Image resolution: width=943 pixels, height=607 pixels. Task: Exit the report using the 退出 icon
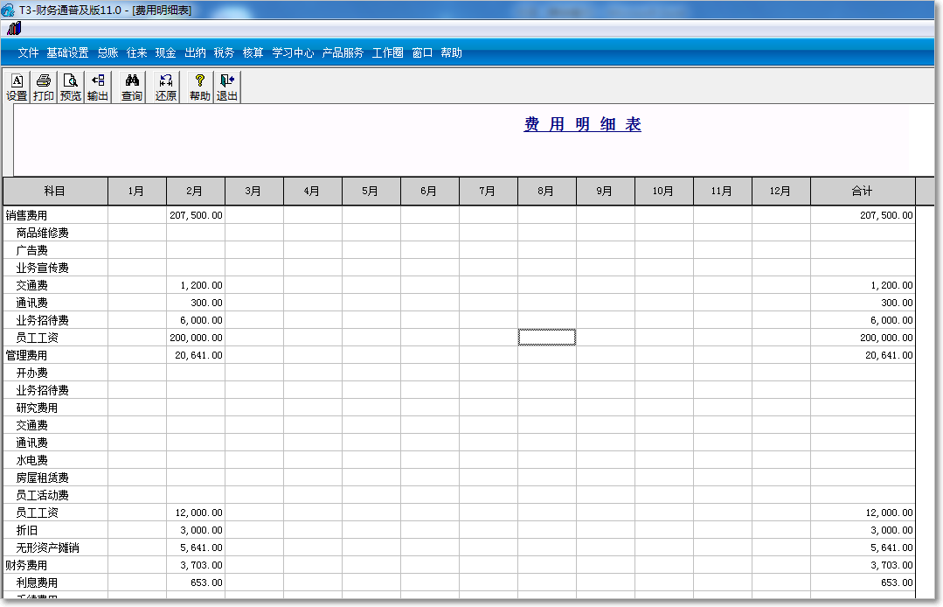pyautogui.click(x=225, y=86)
